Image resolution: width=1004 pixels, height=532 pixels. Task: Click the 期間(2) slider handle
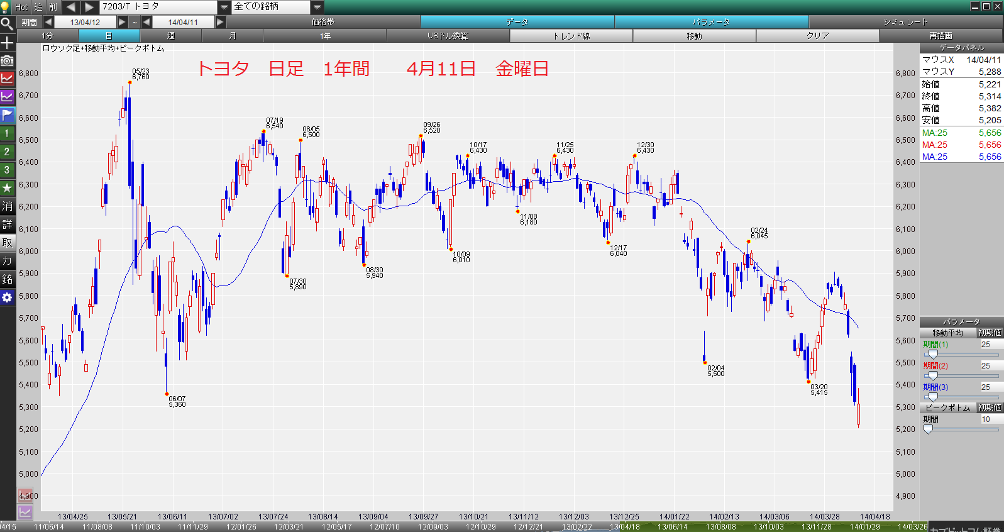pyautogui.click(x=933, y=376)
